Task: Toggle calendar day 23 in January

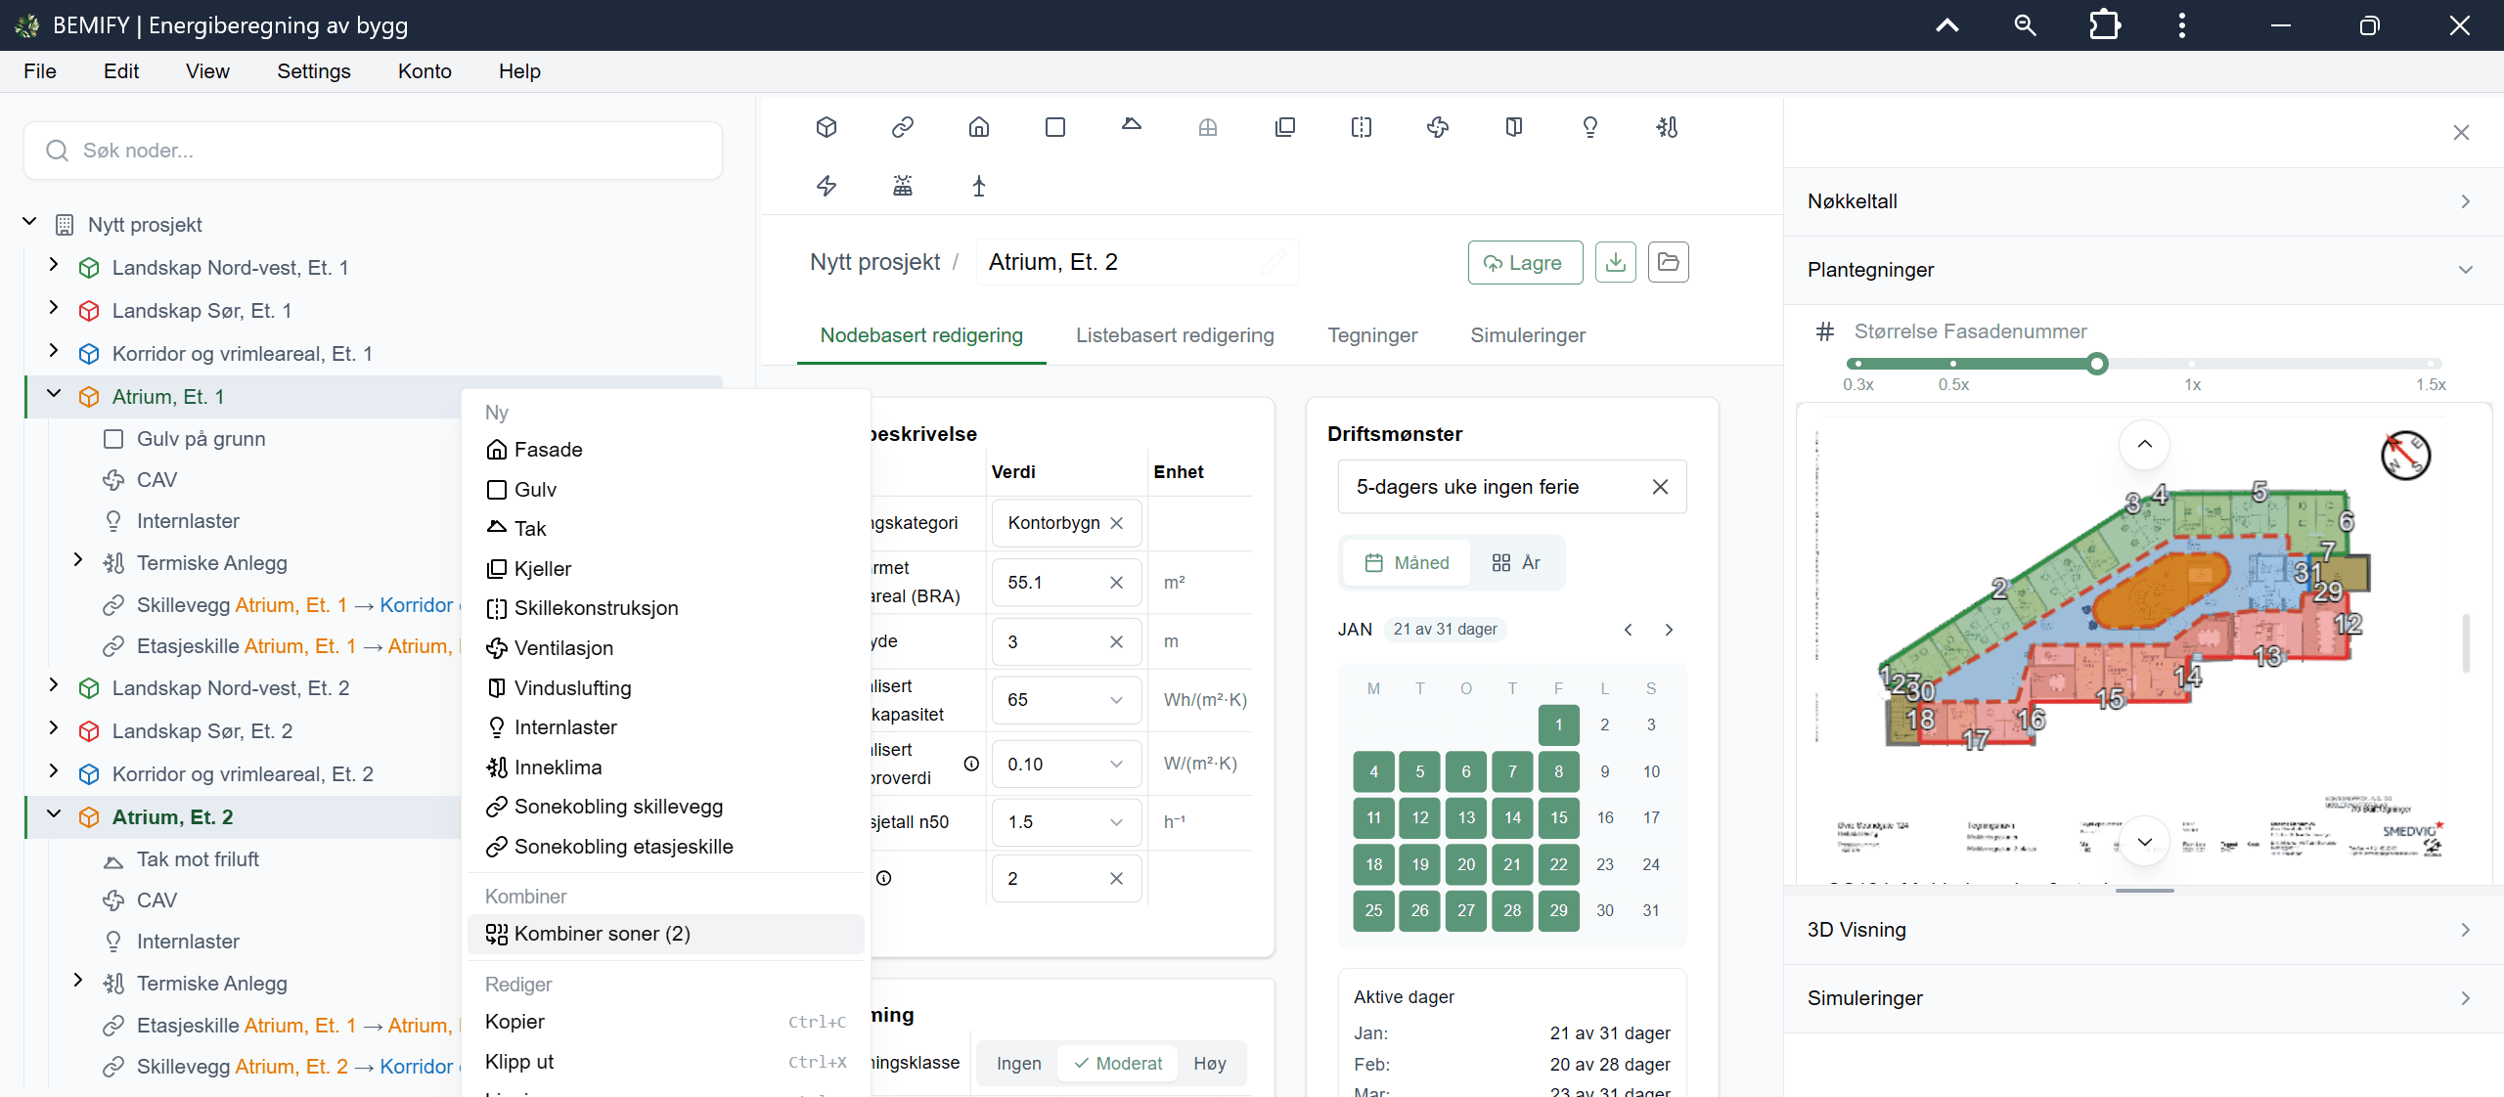Action: (x=1605, y=864)
